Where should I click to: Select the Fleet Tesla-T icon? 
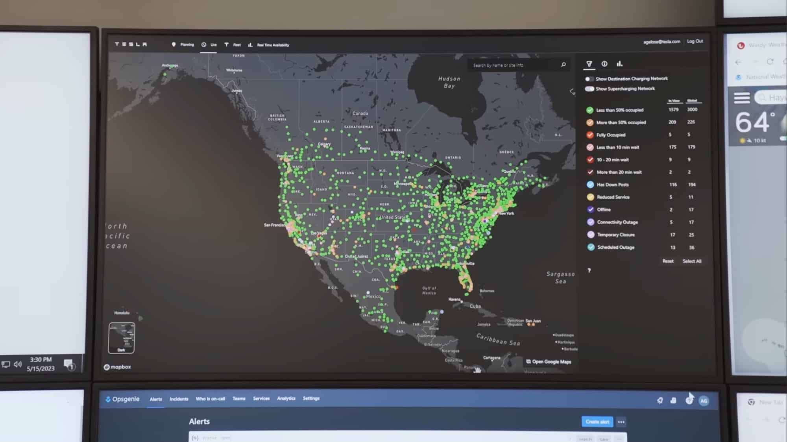pyautogui.click(x=226, y=44)
